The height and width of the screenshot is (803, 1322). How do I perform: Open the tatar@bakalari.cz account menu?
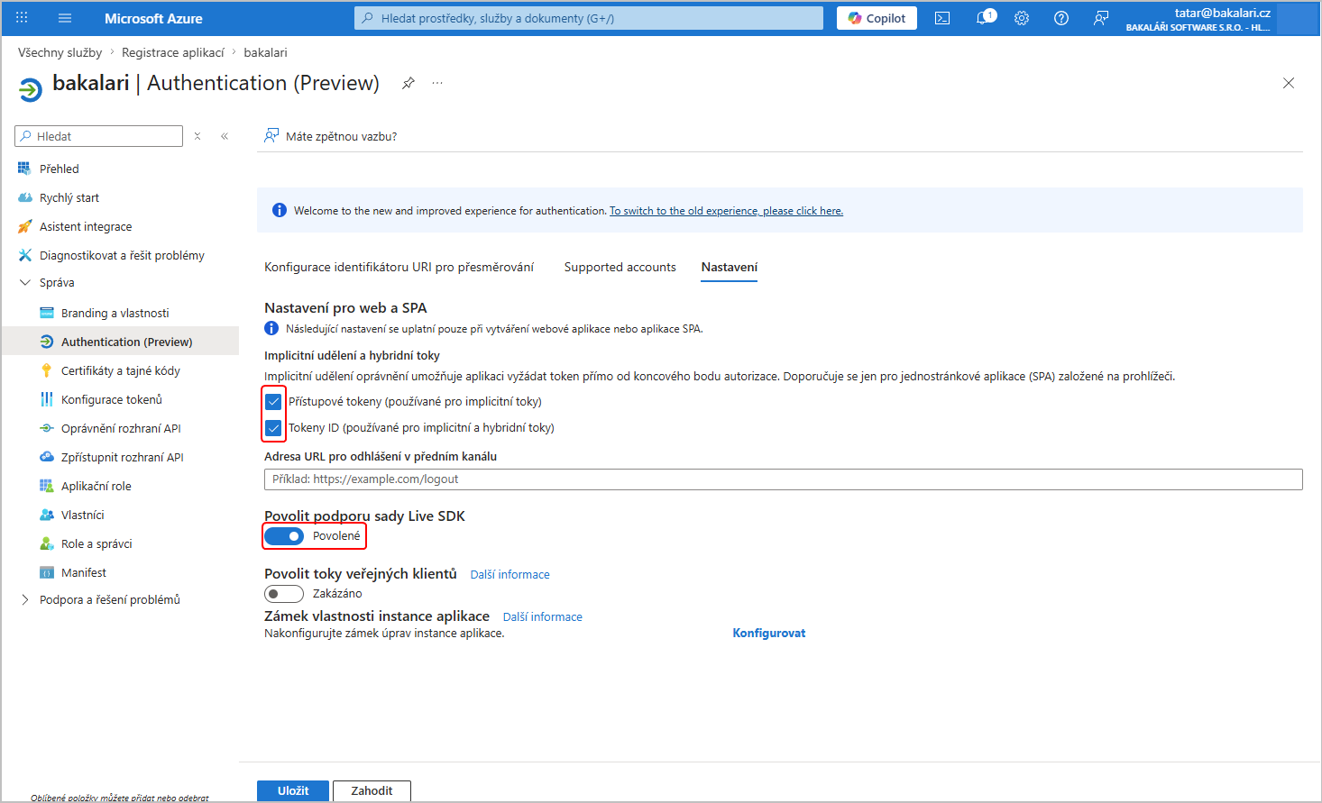coord(1198,18)
